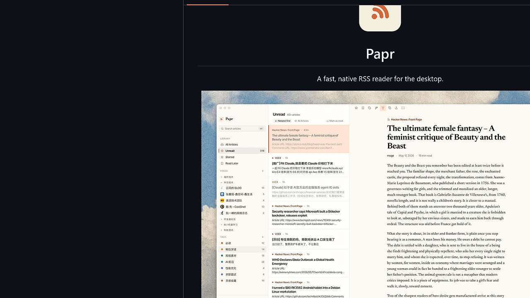Click the Papr page heading
530x298 pixels.
[x=380, y=54]
